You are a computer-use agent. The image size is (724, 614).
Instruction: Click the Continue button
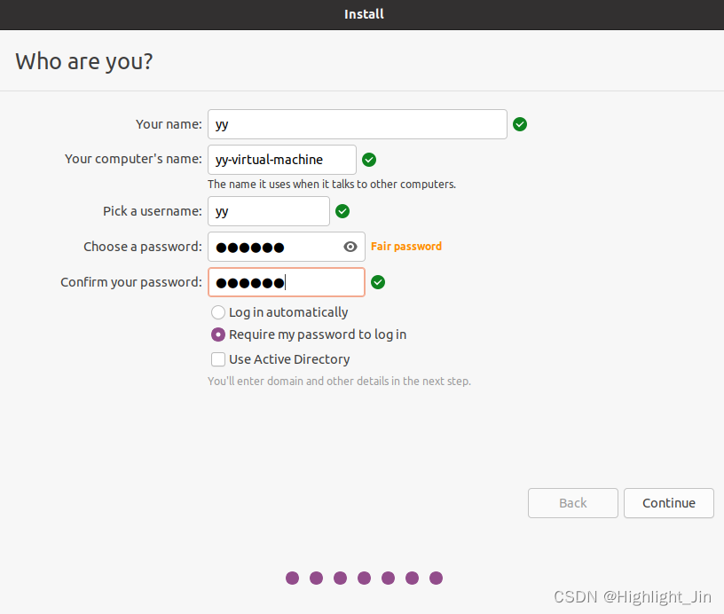669,503
